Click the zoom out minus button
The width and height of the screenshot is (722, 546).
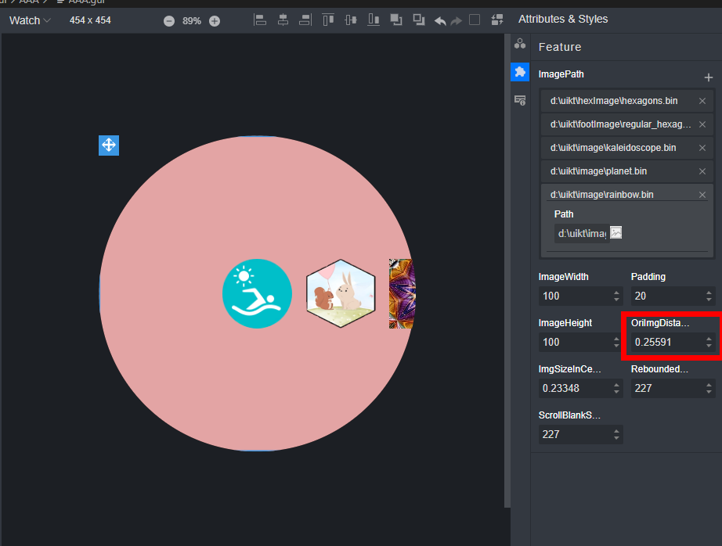click(169, 20)
